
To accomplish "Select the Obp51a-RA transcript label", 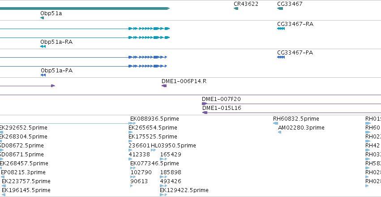I will pos(56,42).
